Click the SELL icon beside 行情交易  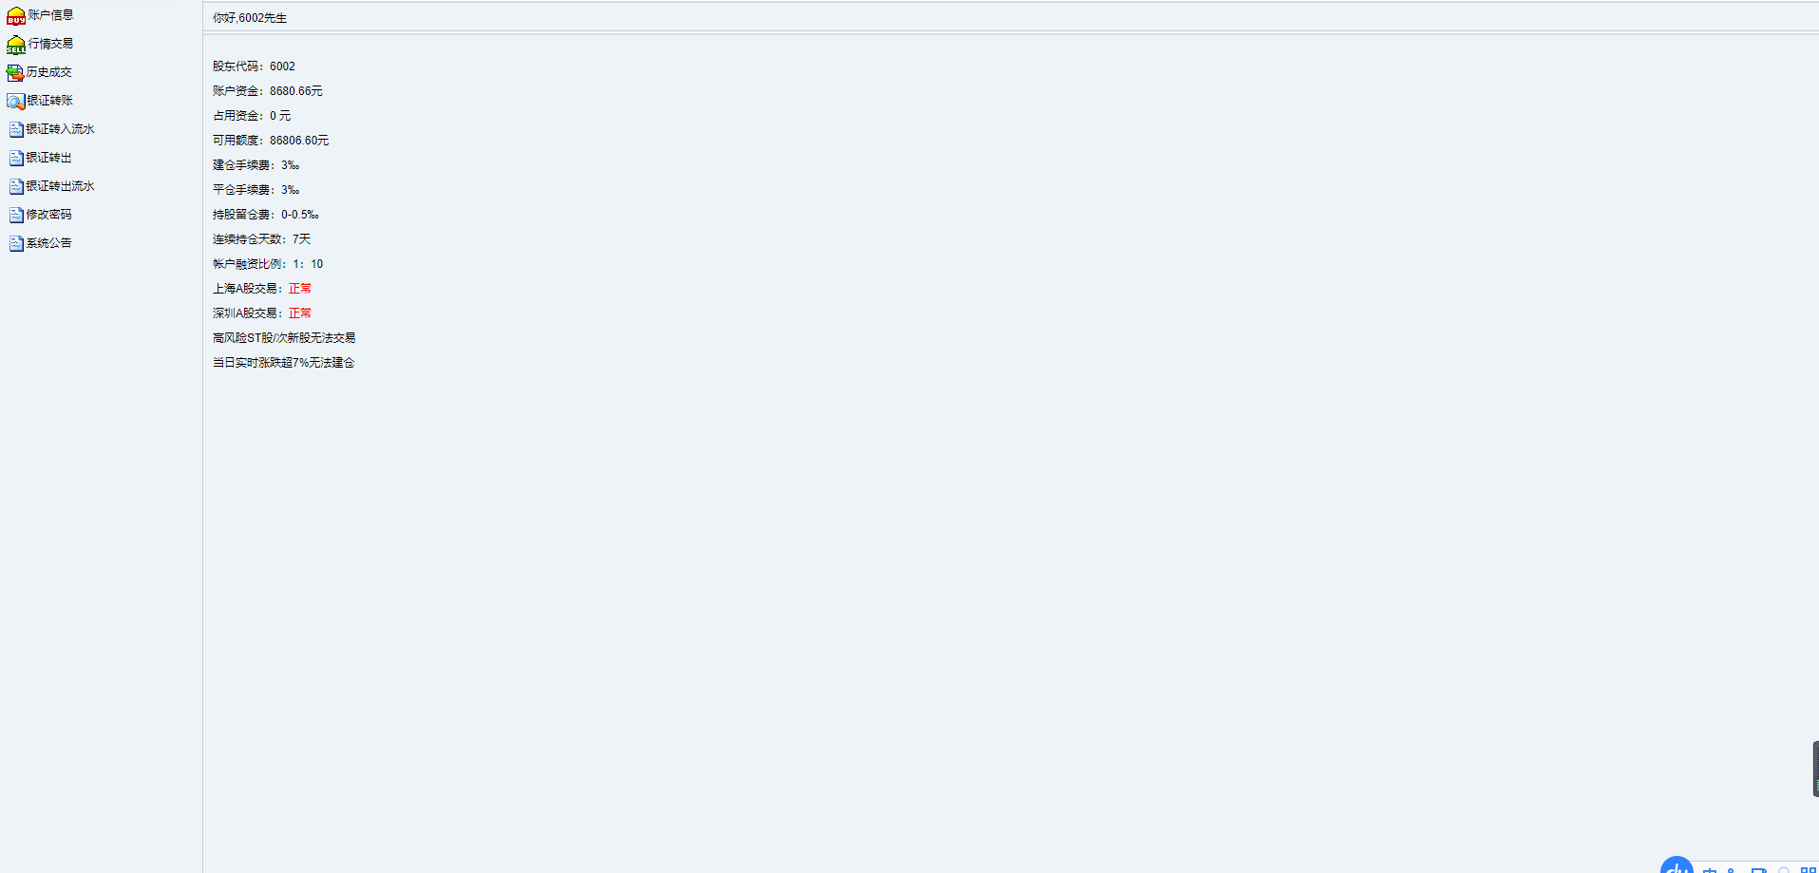pos(16,45)
